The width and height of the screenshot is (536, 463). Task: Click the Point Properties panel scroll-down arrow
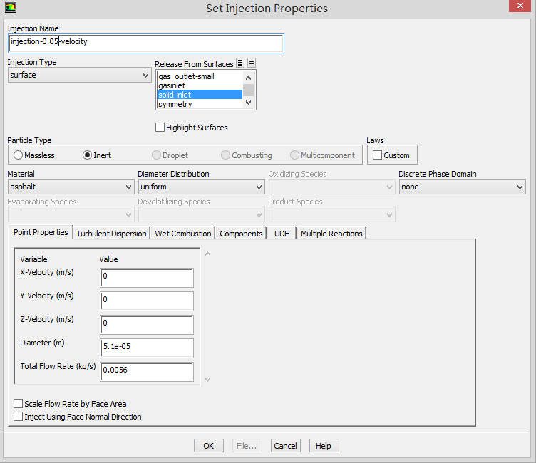[208, 380]
